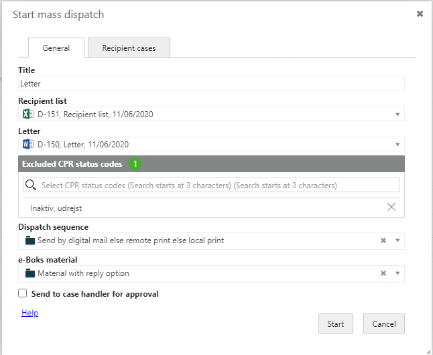433x355 pixels.
Task: Click the Cancel button
Action: 384,324
